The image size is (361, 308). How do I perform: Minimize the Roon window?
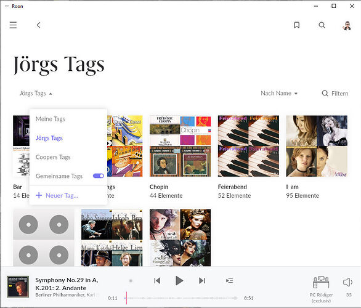tap(316, 6)
